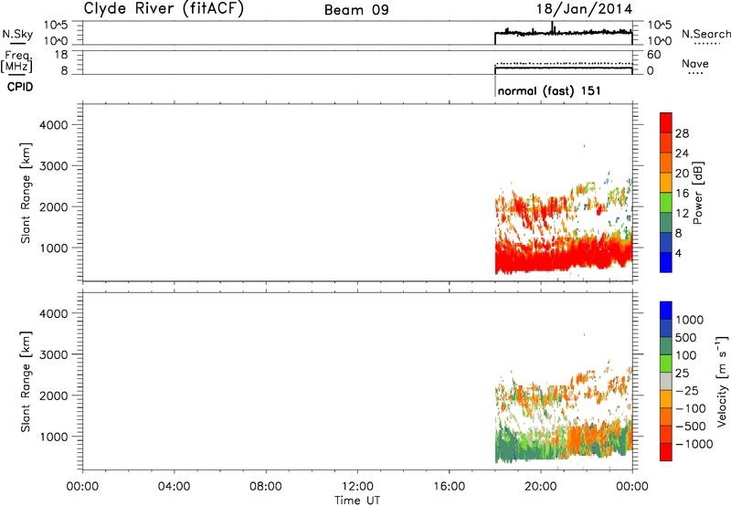Select 'Slant Range [km]' label of power panel
Image resolution: width=731 pixels, height=506 pixels.
click(x=26, y=193)
